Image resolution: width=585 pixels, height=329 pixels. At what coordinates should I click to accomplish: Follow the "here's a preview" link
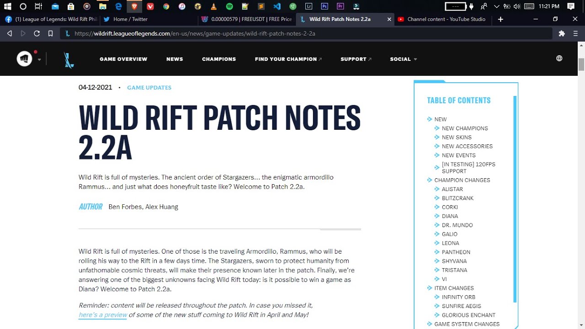pyautogui.click(x=103, y=315)
